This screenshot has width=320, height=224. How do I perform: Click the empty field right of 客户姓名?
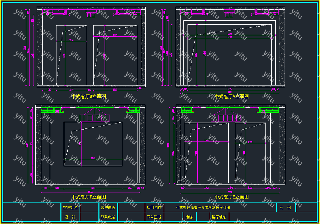[x=89, y=208]
